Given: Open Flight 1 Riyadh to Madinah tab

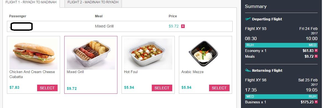Looking at the screenshot, I should click(31, 3).
